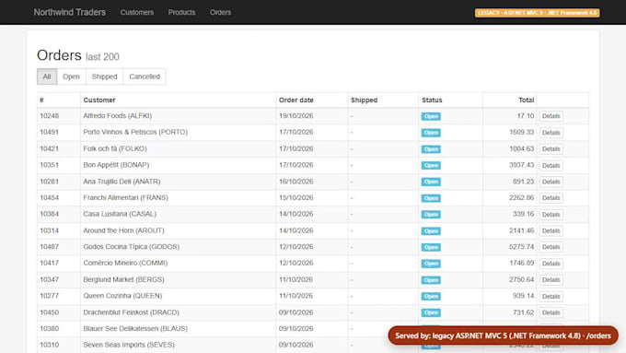Viewport: 626px width, 353px height.
Task: Filter orders by Shipped
Action: 105,76
